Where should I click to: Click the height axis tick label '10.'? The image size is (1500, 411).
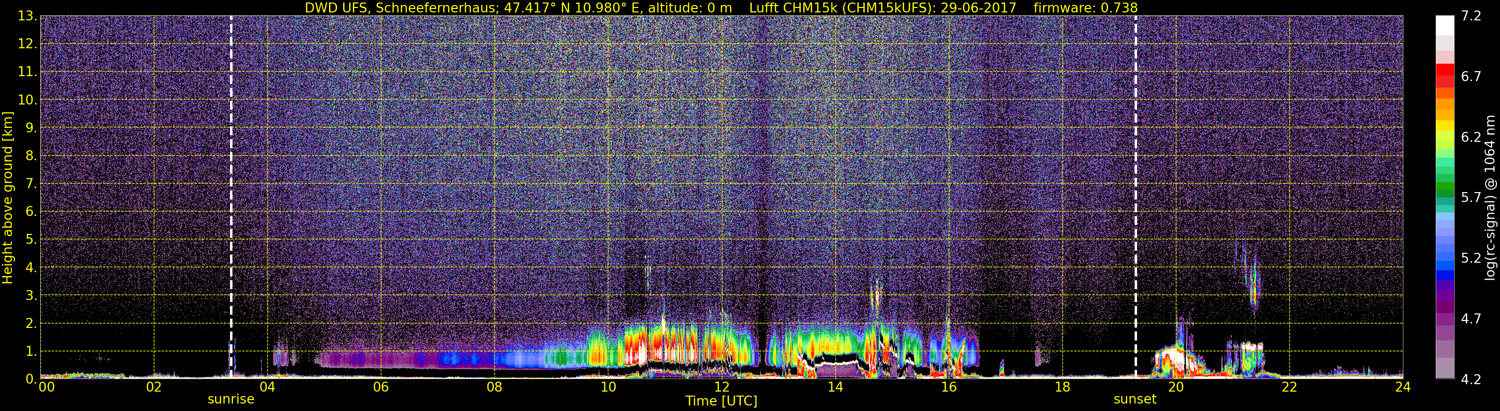click(27, 100)
